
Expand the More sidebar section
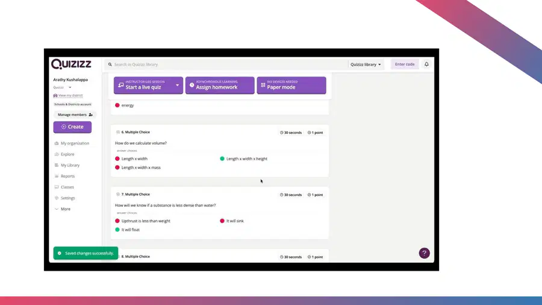pos(63,209)
